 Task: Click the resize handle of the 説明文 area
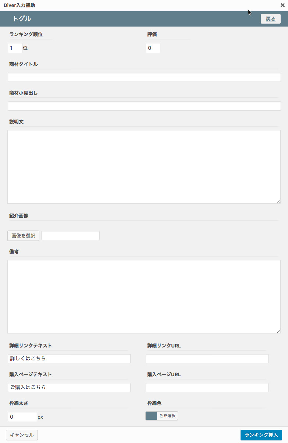[x=278, y=201]
